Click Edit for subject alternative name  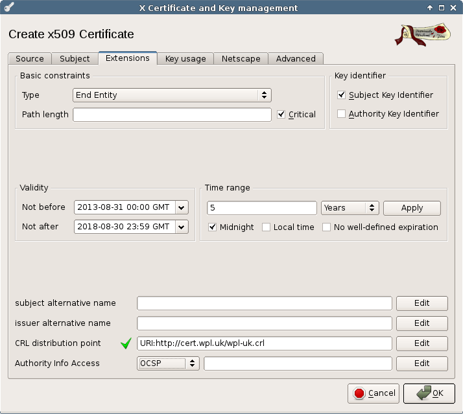(x=421, y=303)
